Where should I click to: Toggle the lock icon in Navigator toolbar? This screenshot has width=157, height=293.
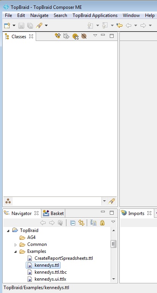pos(102,223)
